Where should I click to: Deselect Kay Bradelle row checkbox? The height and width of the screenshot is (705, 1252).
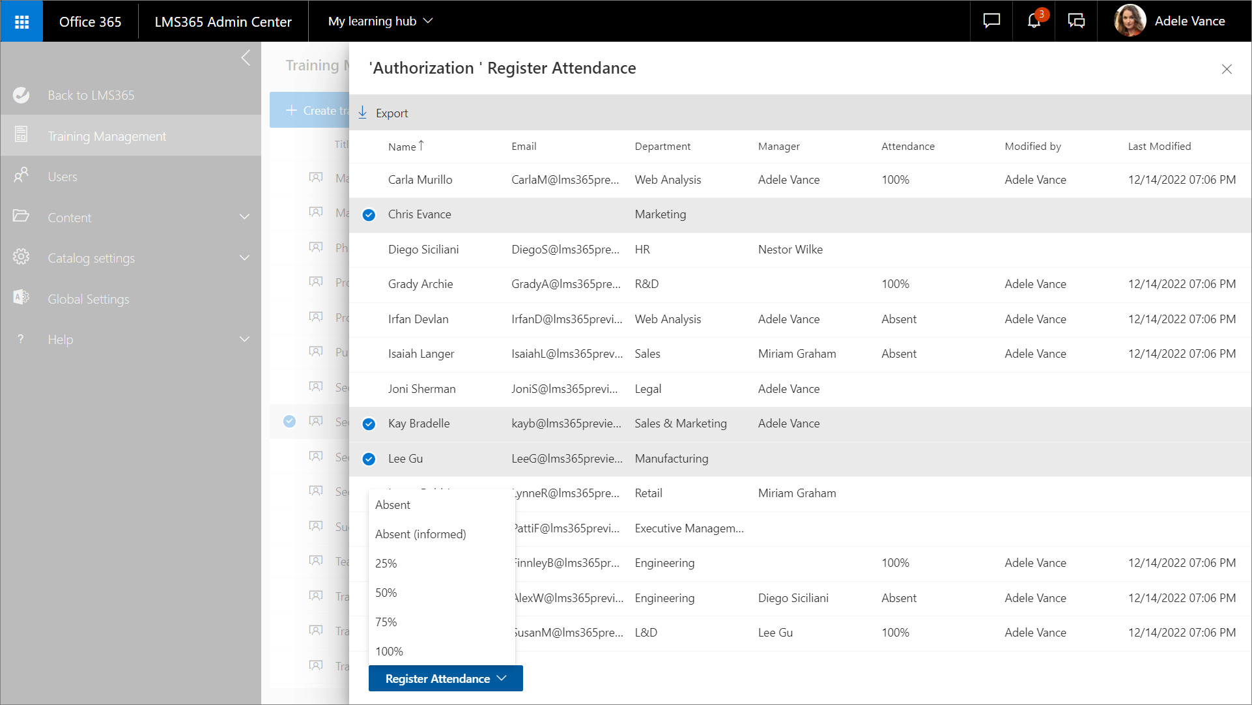coord(369,424)
